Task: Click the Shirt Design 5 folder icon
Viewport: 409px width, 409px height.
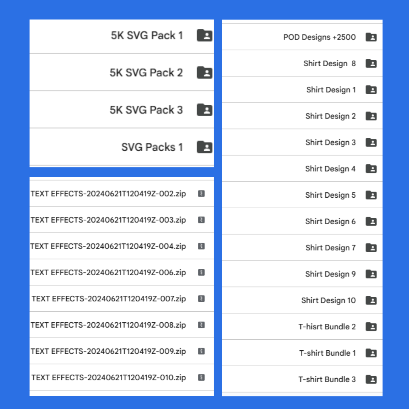Action: (371, 195)
